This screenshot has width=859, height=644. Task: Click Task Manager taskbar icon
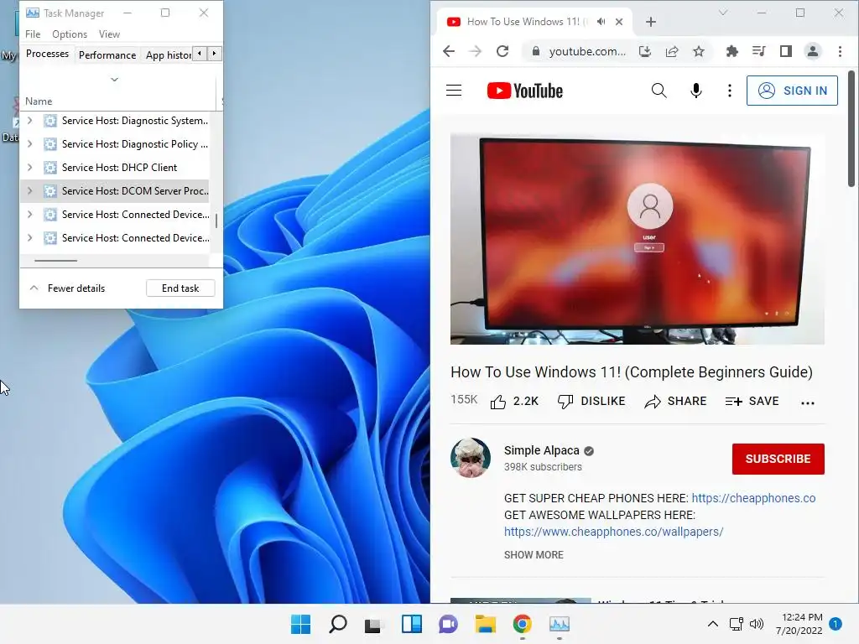pos(560,624)
